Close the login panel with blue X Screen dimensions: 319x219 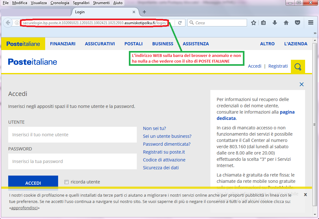(302, 84)
